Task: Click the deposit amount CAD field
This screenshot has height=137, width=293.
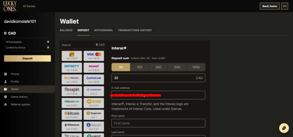Action: click(158, 78)
